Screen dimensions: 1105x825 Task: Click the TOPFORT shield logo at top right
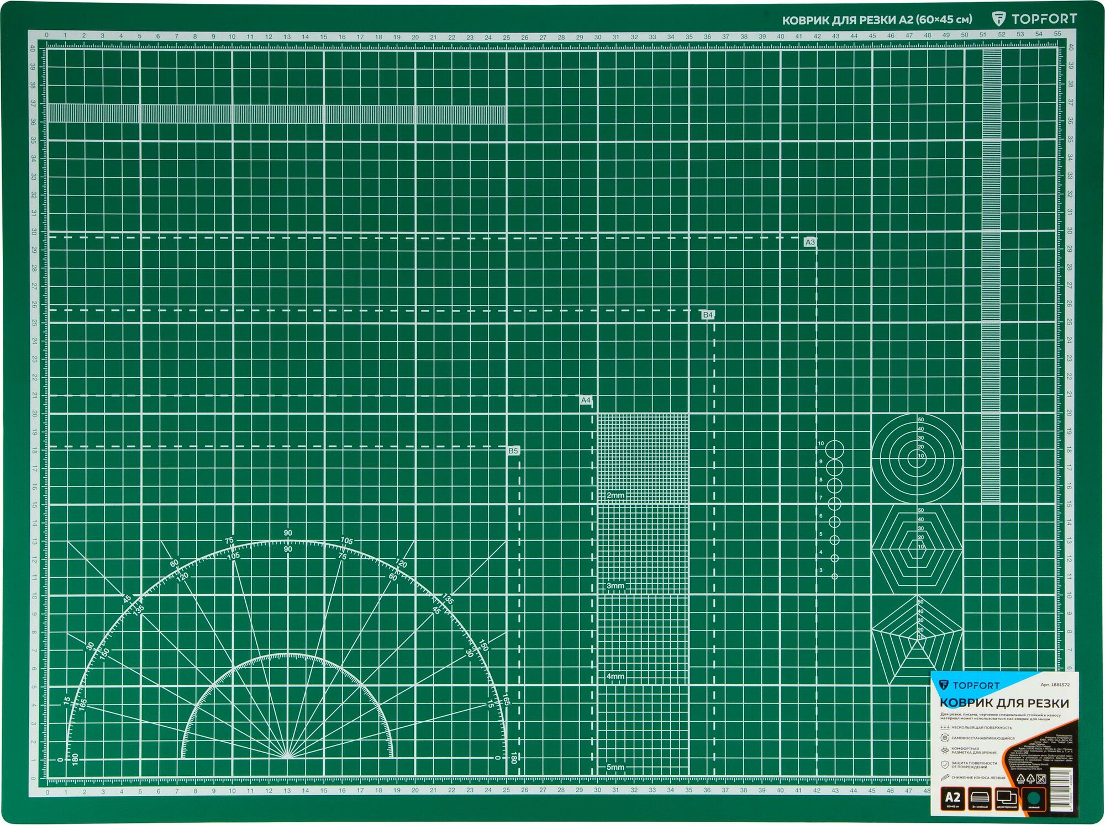[998, 19]
